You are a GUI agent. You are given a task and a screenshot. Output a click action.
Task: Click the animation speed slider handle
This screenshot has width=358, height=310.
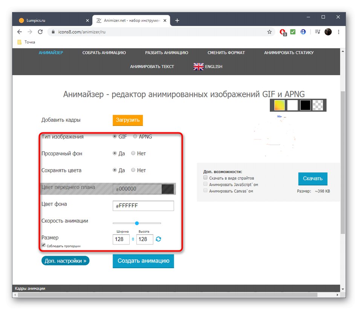[137, 223]
